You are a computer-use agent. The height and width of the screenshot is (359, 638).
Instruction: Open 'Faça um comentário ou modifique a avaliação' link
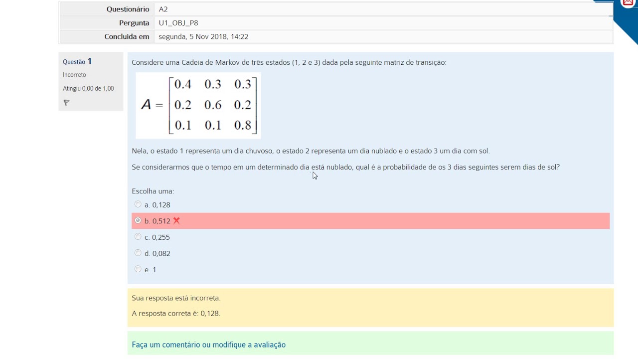tap(208, 345)
